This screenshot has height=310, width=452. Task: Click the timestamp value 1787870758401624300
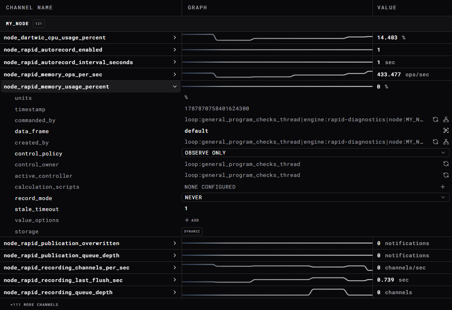[x=217, y=108]
